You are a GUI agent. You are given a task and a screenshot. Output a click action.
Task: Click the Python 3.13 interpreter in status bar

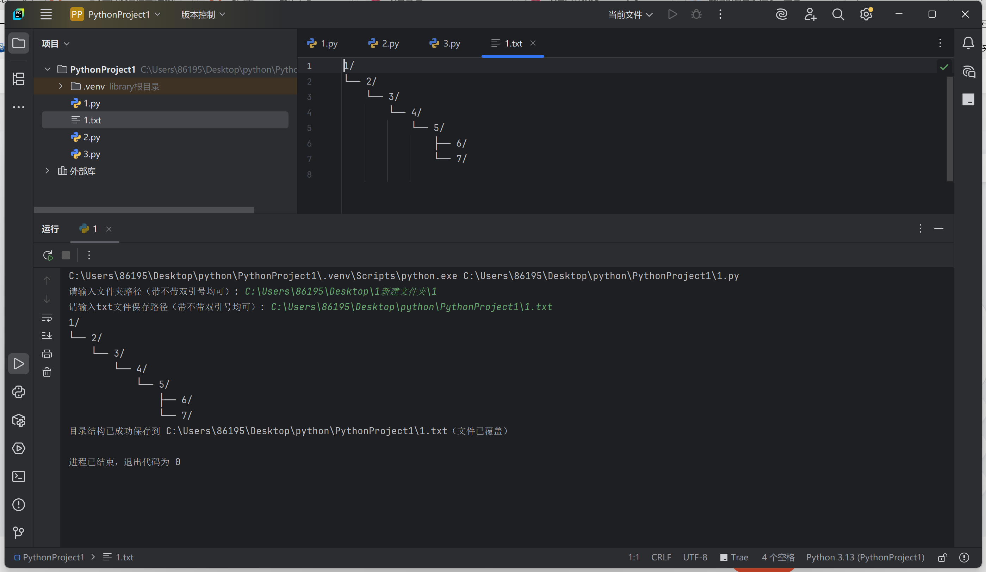point(865,558)
